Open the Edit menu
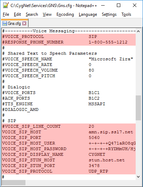 tap(17, 14)
